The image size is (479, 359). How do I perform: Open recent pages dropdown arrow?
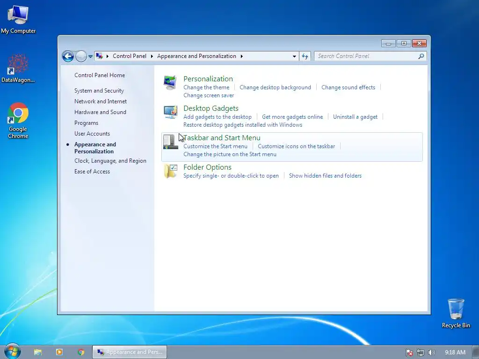(x=90, y=56)
